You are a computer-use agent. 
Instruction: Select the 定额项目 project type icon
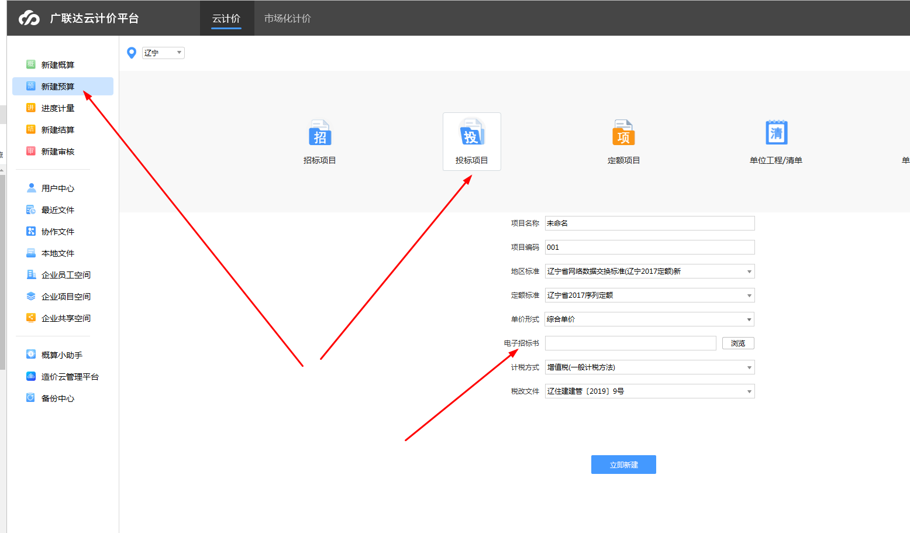[623, 133]
